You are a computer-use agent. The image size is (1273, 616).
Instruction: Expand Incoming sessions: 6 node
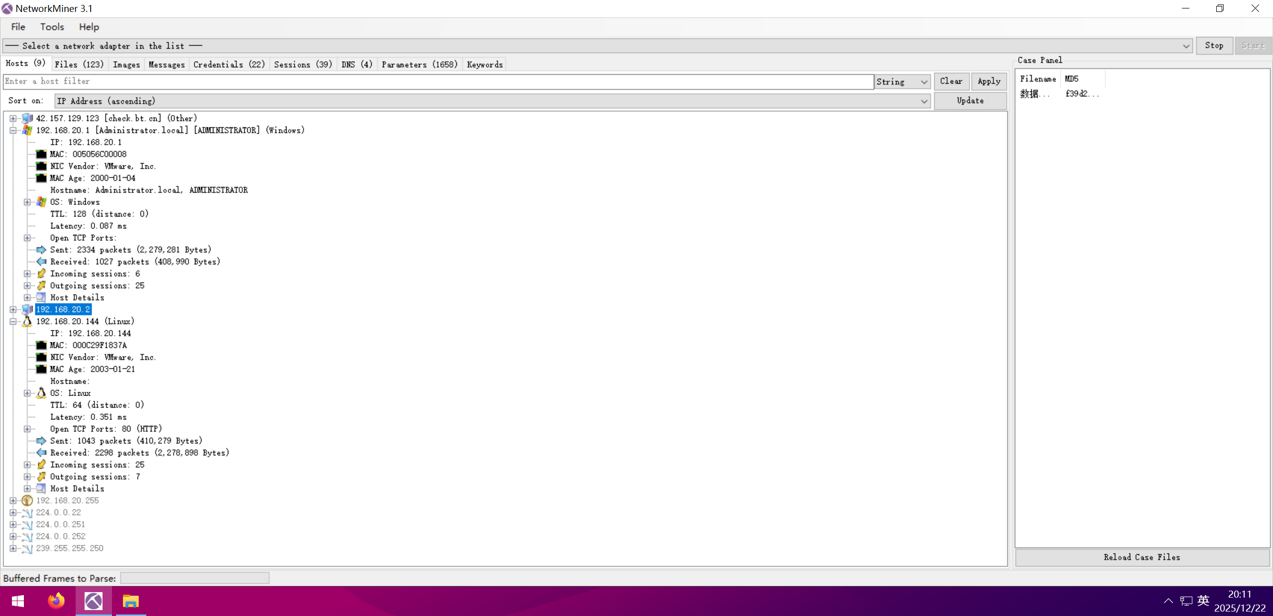(27, 274)
